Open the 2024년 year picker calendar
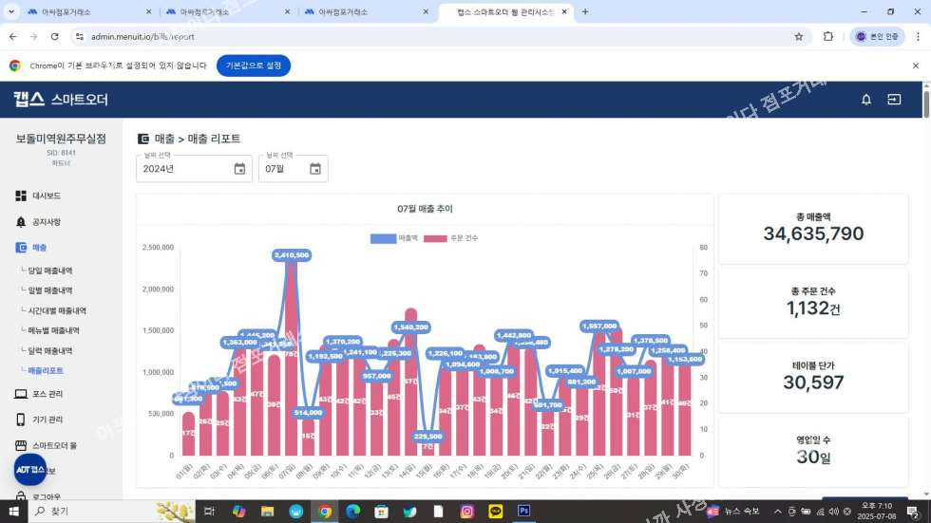The height and width of the screenshot is (523, 931). (x=239, y=169)
